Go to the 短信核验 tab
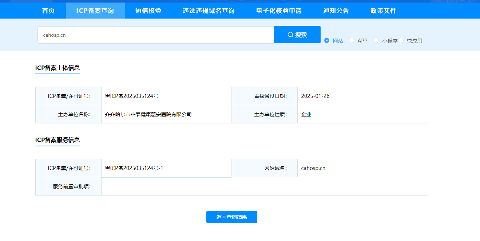Screen dimensions: 480x241 (148, 11)
